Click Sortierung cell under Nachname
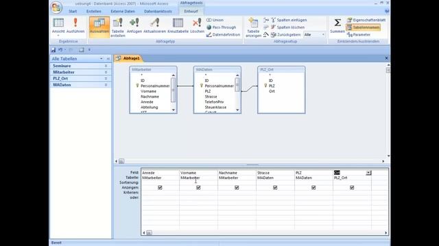The image size is (439, 246). [x=237, y=182]
